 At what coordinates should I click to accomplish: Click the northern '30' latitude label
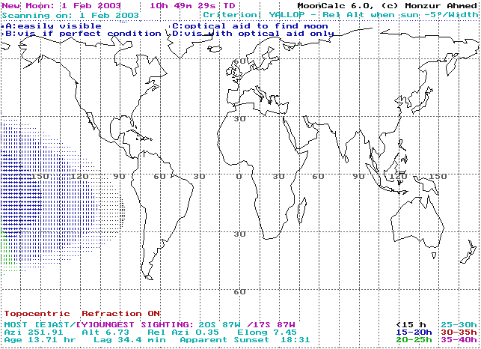(239, 118)
